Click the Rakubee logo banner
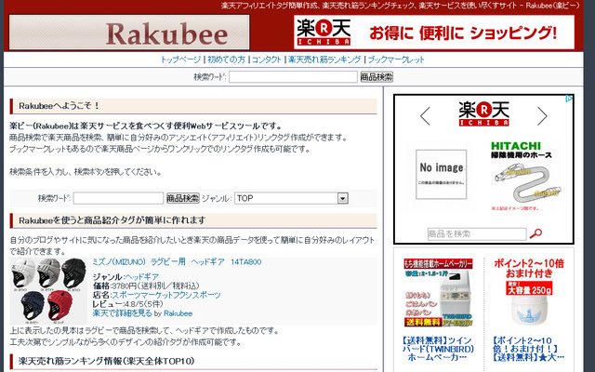The image size is (595, 372). (129, 33)
